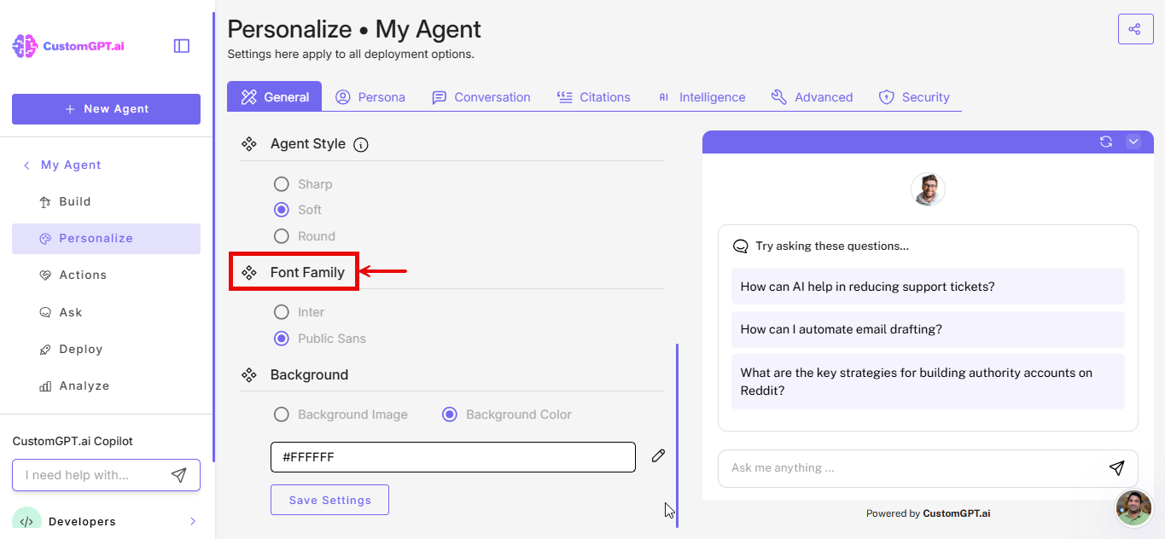Open the Agent Style info tooltip
Screen dimensions: 1165x539
tap(360, 144)
